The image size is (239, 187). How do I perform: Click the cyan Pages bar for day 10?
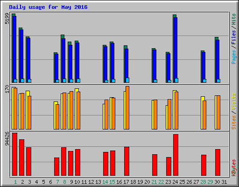[x=78, y=80]
